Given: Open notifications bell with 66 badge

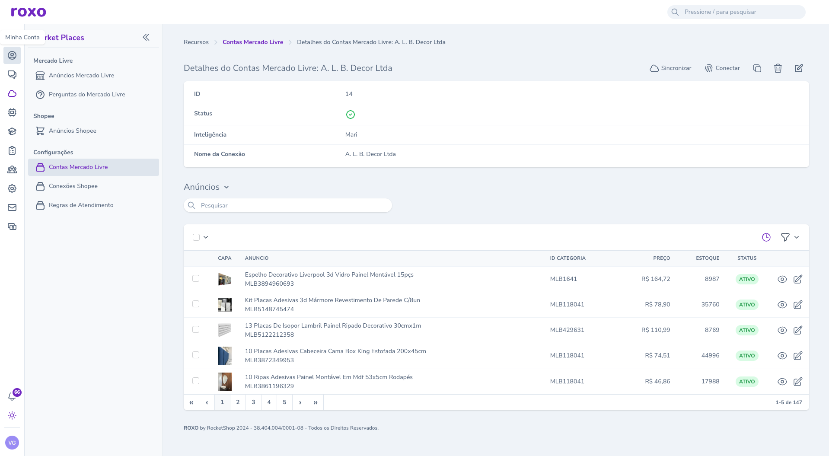Looking at the screenshot, I should 12,396.
